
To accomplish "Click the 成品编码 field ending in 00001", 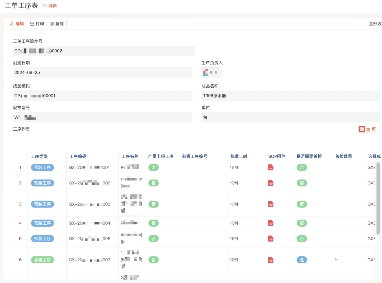I will click(x=103, y=96).
